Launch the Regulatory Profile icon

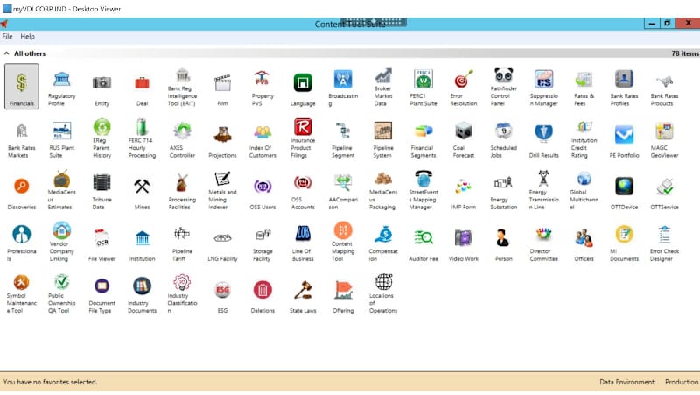[61, 88]
